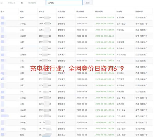The width and height of the screenshot is (154, 137).
Task: Select location cell 山西大同
Action: (120, 104)
